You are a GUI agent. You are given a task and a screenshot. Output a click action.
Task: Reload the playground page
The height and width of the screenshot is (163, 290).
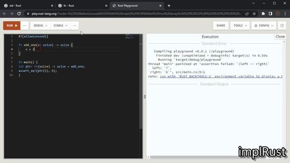[19, 14]
